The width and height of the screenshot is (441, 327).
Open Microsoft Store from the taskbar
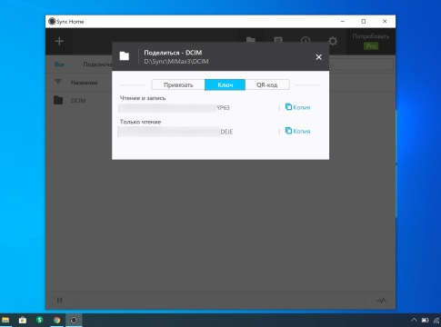pos(23,320)
